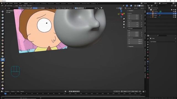Toggle radius pressure sensitivity pen icon
This screenshot has width=177, height=99.
tap(31, 8)
